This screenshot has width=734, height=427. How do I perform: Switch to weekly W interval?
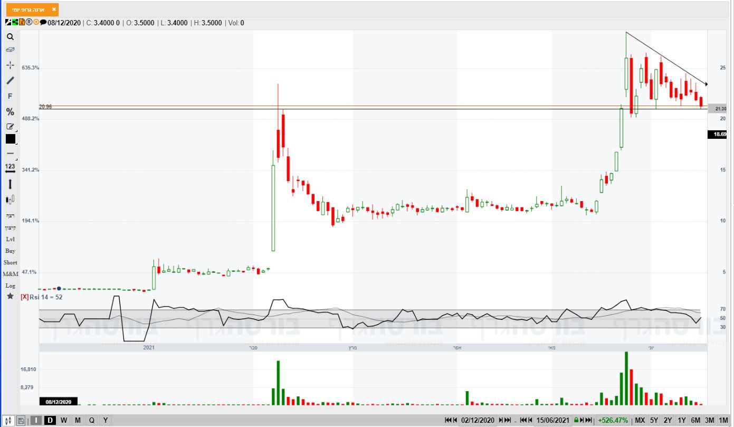click(x=64, y=420)
